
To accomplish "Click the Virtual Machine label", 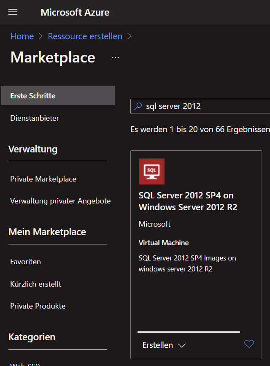I will pyautogui.click(x=164, y=243).
